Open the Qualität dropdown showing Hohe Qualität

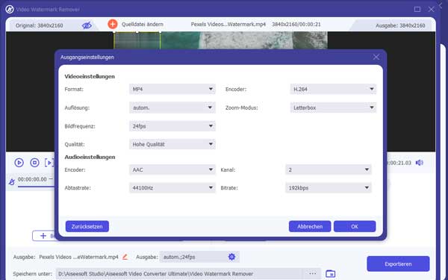pyautogui.click(x=172, y=144)
